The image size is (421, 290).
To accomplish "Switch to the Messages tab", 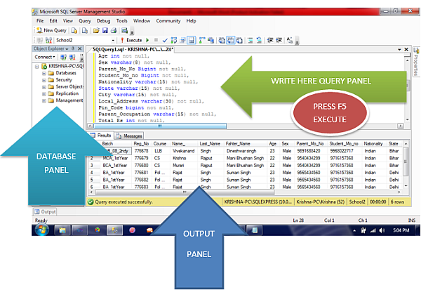I will click(x=129, y=136).
